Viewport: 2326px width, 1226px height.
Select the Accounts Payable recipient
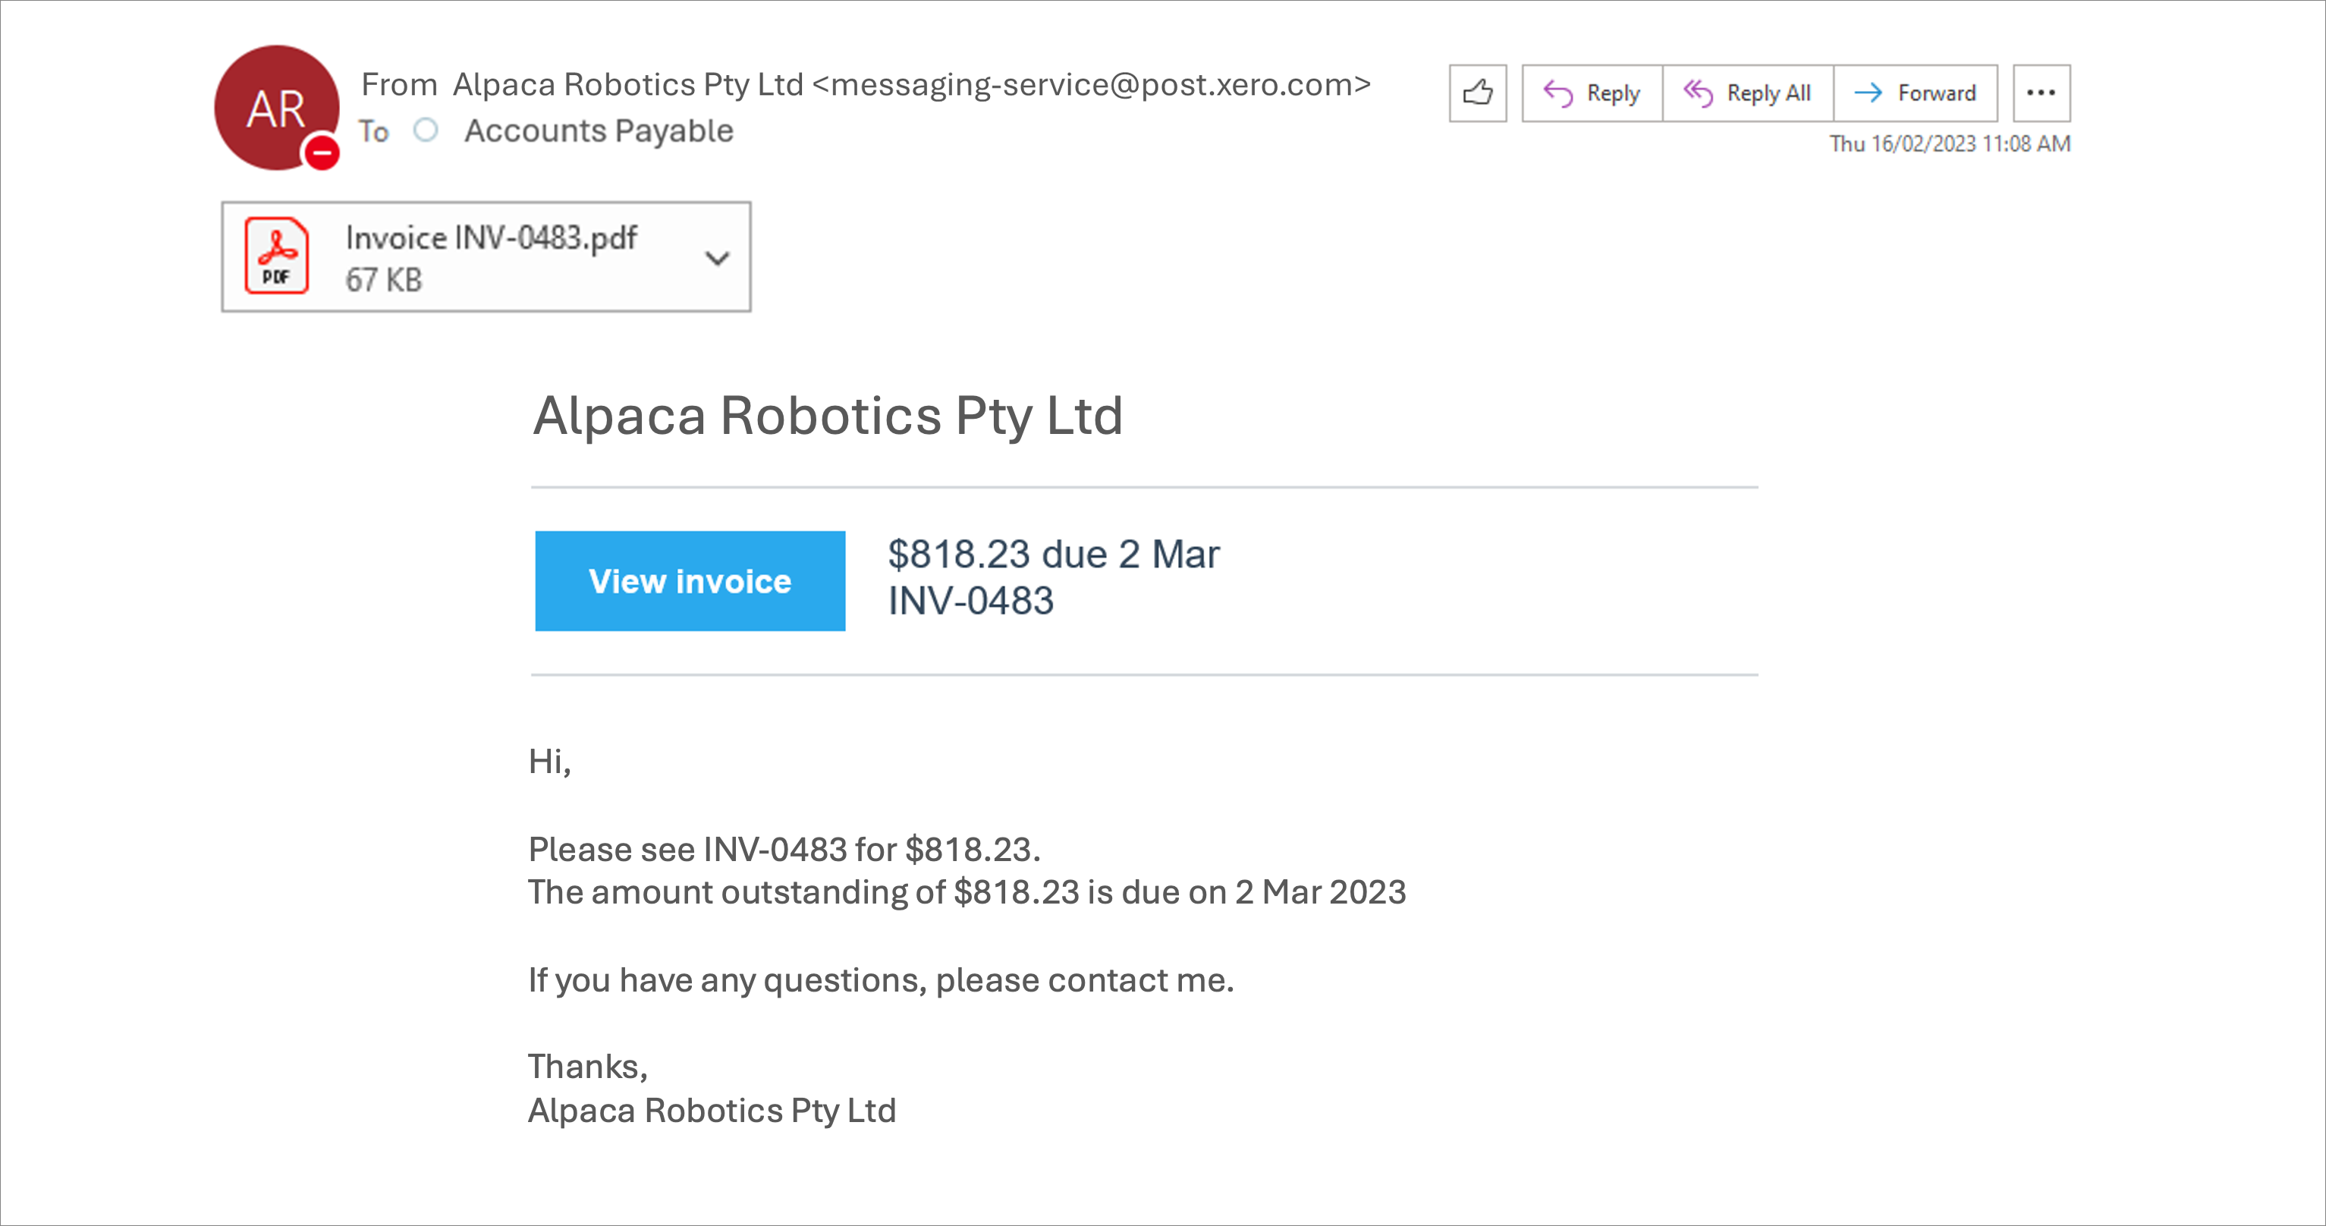click(x=599, y=131)
